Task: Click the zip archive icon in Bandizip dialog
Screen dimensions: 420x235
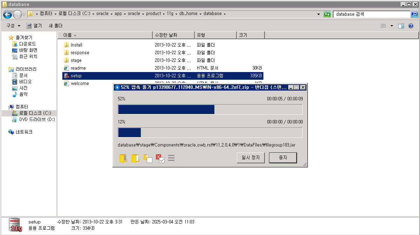Action: (123, 158)
